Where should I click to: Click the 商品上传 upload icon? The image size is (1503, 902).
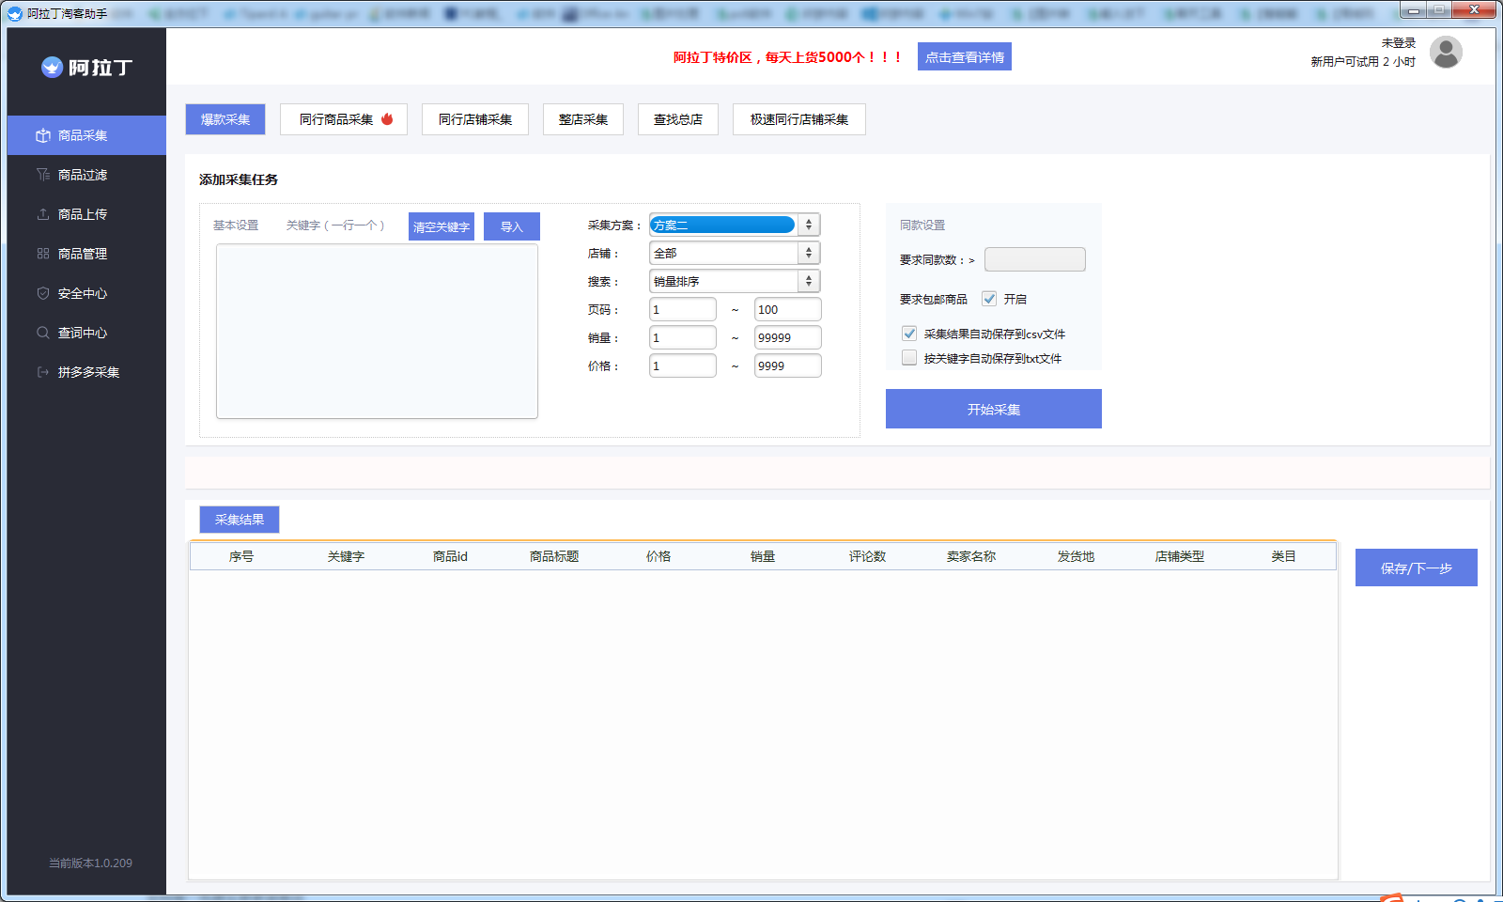pos(43,214)
